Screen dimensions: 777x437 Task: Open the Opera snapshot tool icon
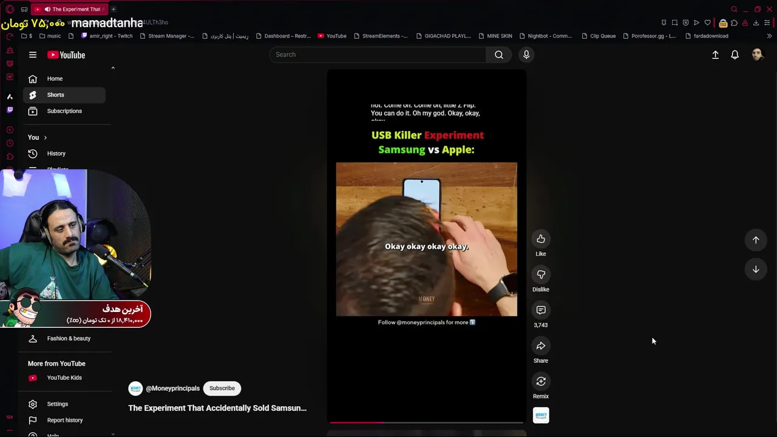click(674, 22)
